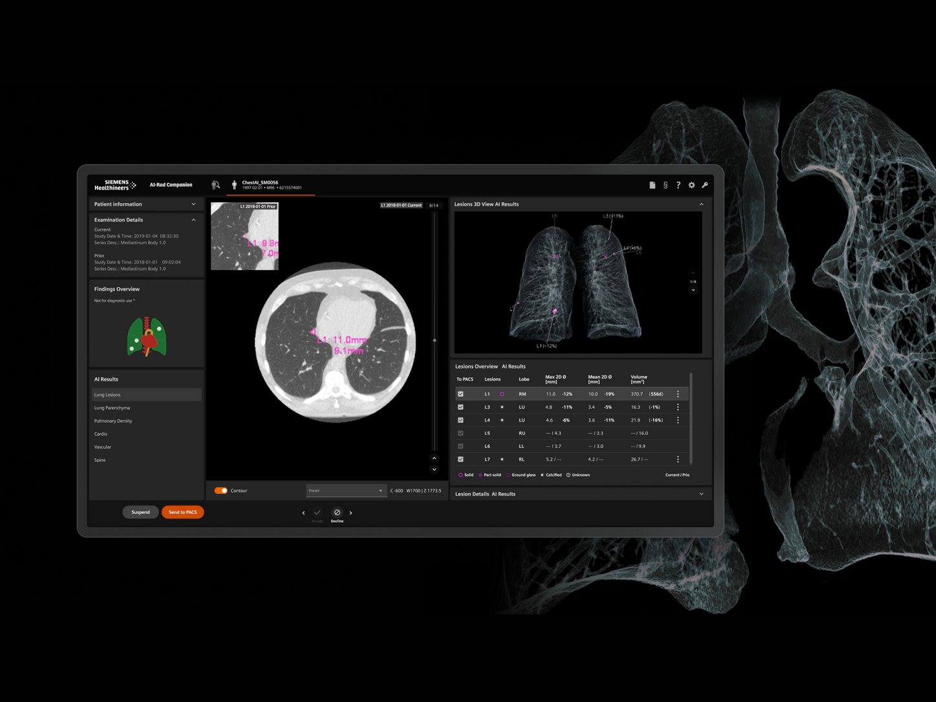Click the Suspend button

140,512
